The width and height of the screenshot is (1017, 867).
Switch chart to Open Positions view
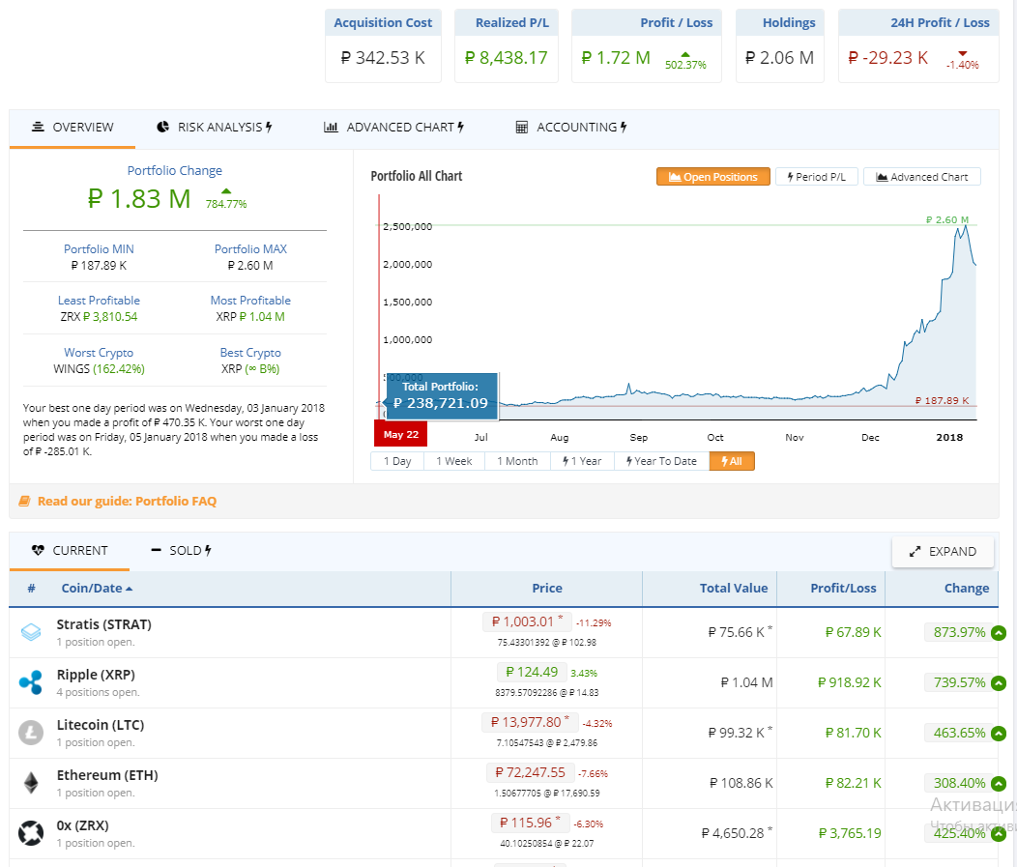(712, 177)
